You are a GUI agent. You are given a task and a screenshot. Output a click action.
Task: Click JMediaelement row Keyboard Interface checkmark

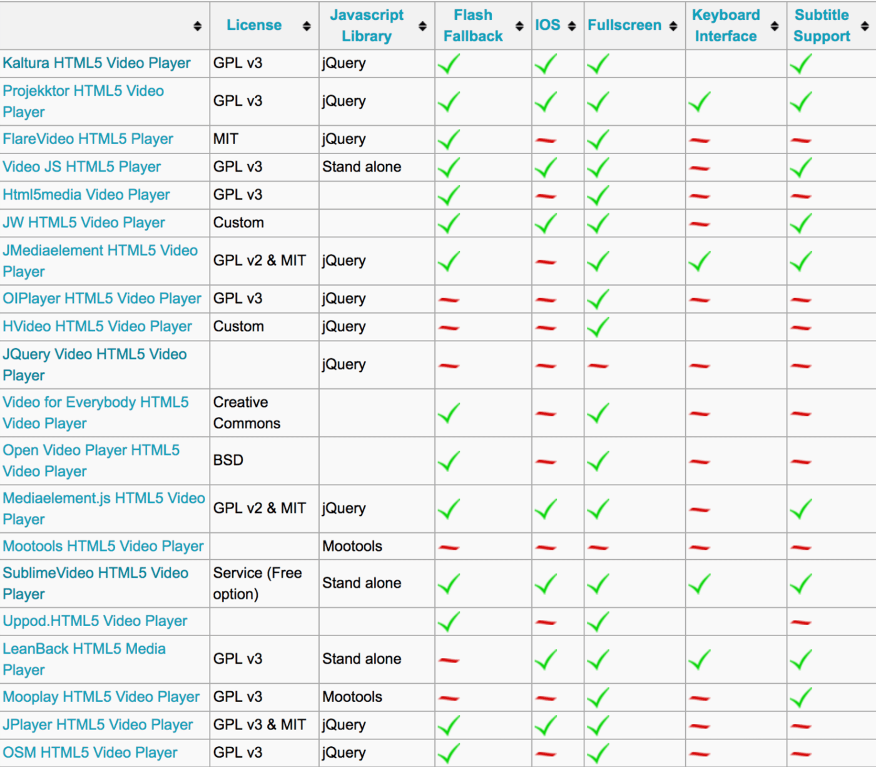(700, 261)
